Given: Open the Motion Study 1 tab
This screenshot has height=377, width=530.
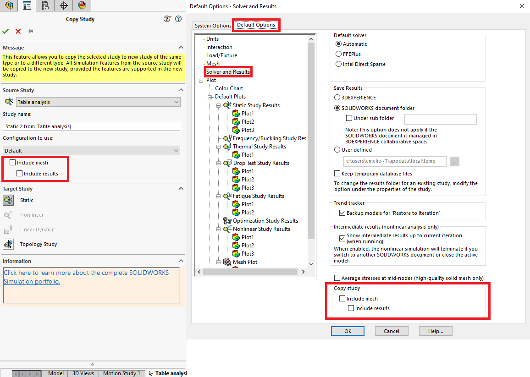Looking at the screenshot, I should 121,373.
